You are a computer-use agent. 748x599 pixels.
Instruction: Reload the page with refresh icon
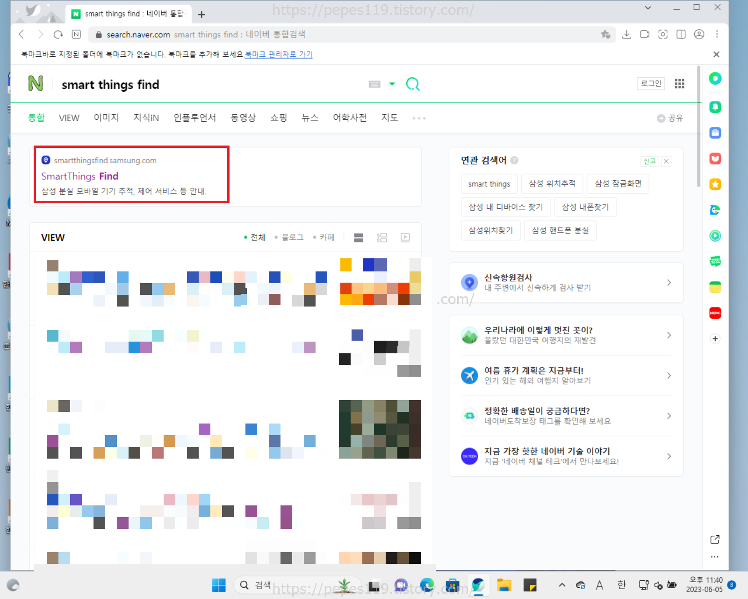coord(58,34)
